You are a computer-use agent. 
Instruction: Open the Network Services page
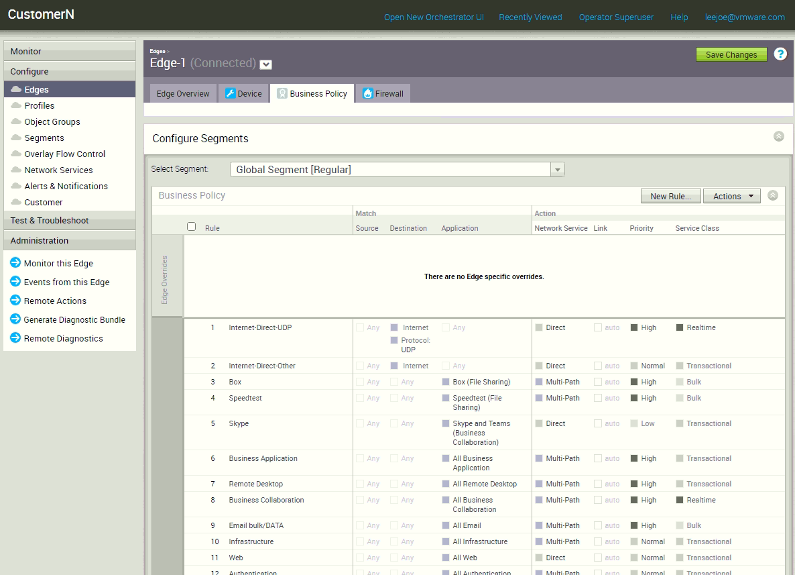59,170
